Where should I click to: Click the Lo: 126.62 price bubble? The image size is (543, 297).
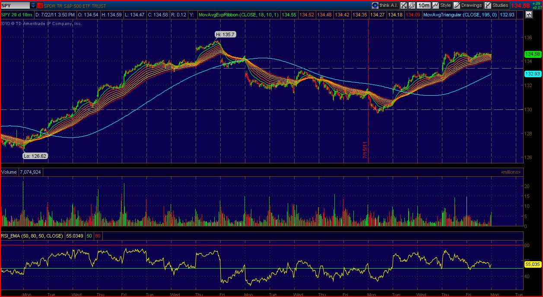tap(35, 156)
